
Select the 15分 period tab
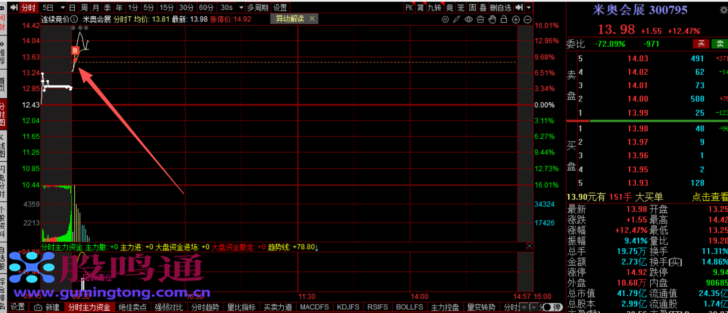pos(166,7)
